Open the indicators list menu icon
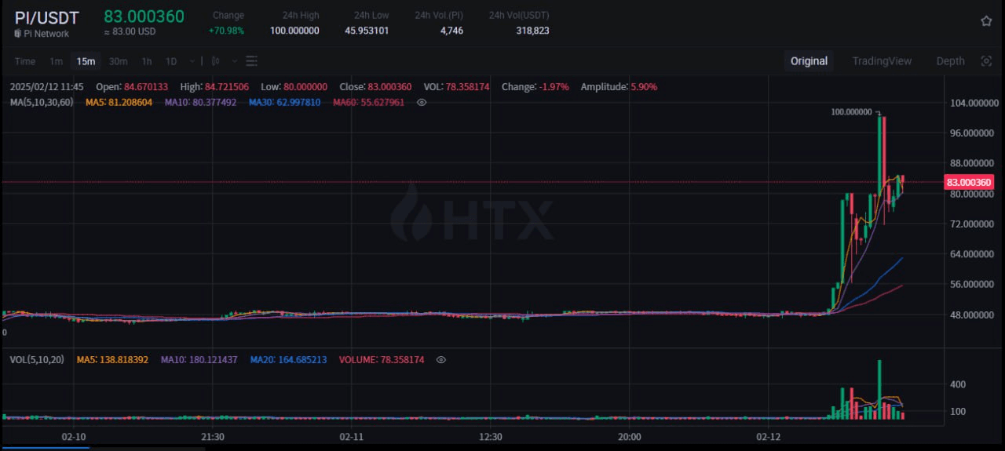Image resolution: width=1005 pixels, height=451 pixels. 251,61
